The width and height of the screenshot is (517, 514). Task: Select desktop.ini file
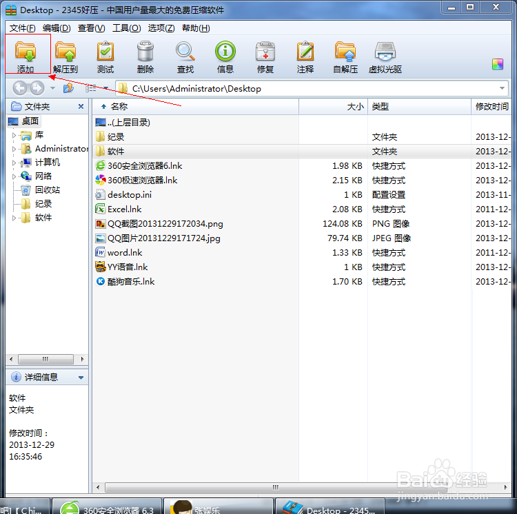(302, 195)
